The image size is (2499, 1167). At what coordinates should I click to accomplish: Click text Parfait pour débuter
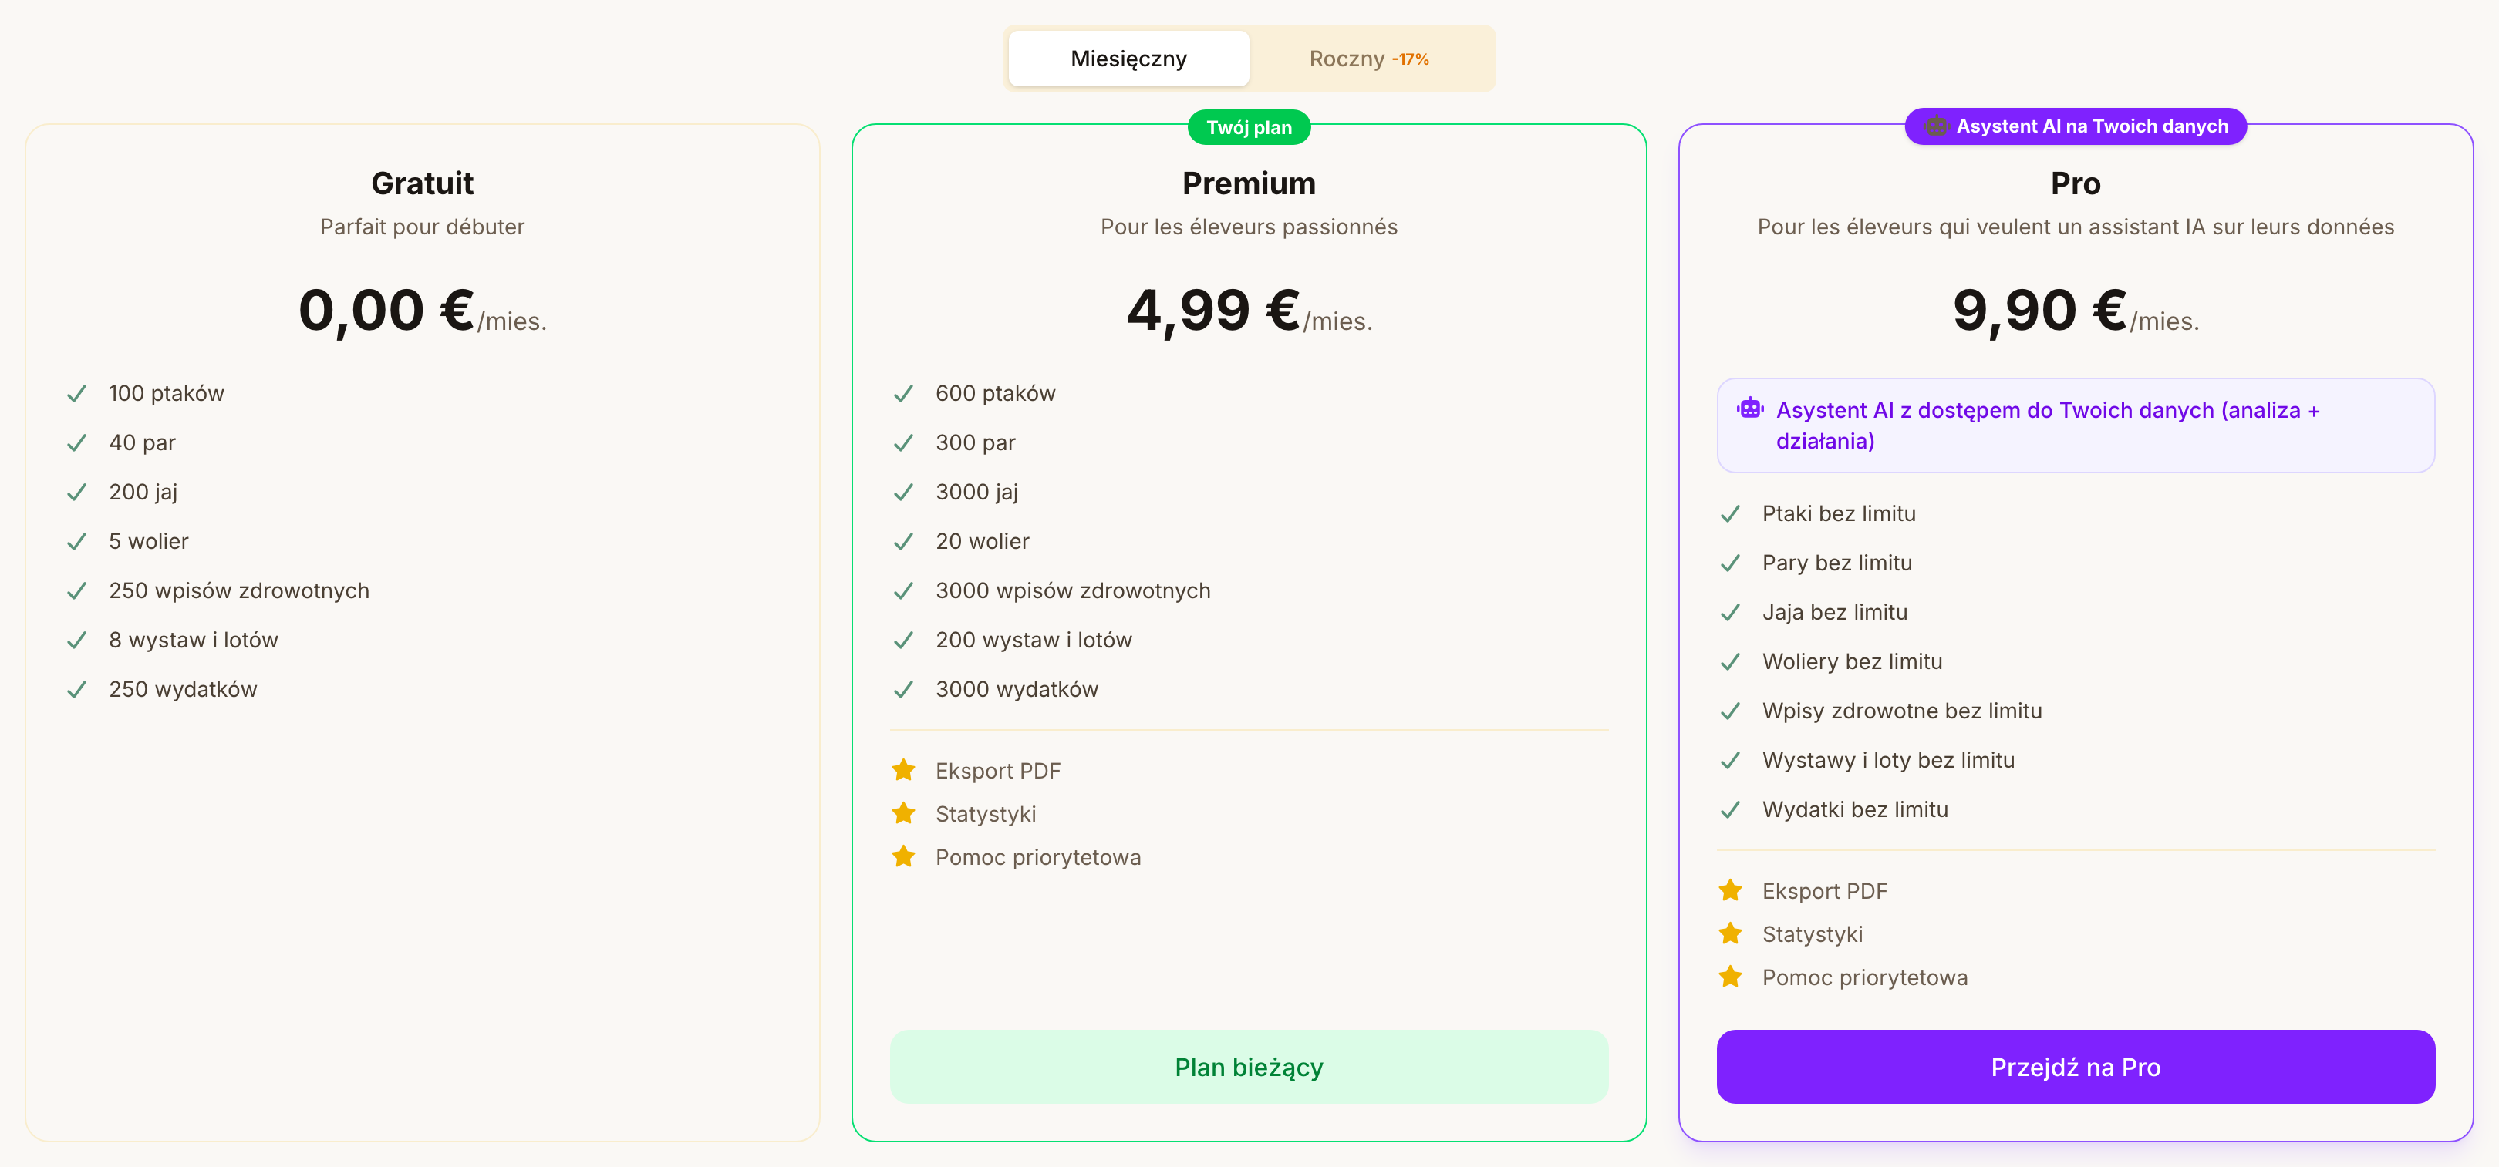pyautogui.click(x=422, y=227)
